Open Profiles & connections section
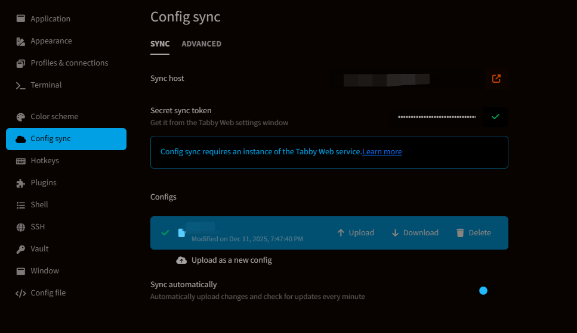This screenshot has width=577, height=333. click(x=69, y=63)
